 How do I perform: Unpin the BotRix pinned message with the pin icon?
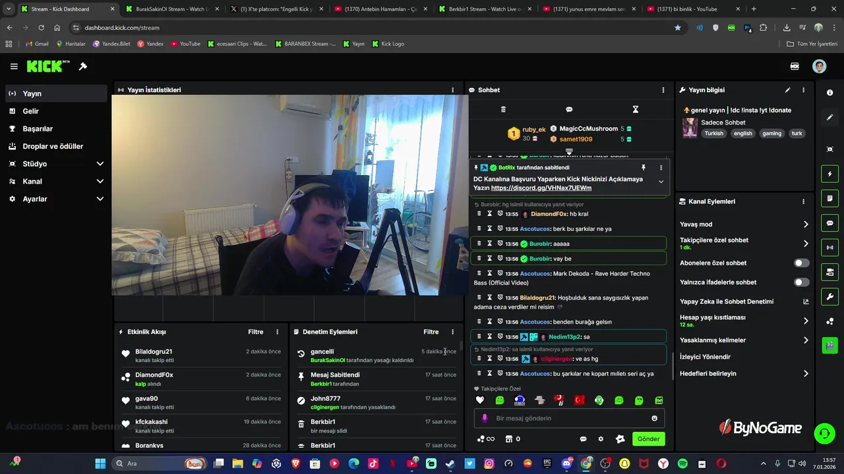pyautogui.click(x=644, y=168)
